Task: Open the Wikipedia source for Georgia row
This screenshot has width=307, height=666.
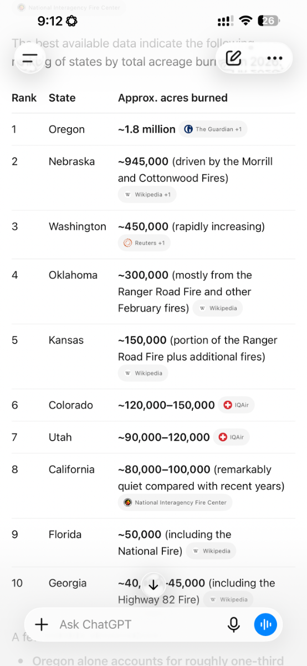Action: (x=228, y=599)
